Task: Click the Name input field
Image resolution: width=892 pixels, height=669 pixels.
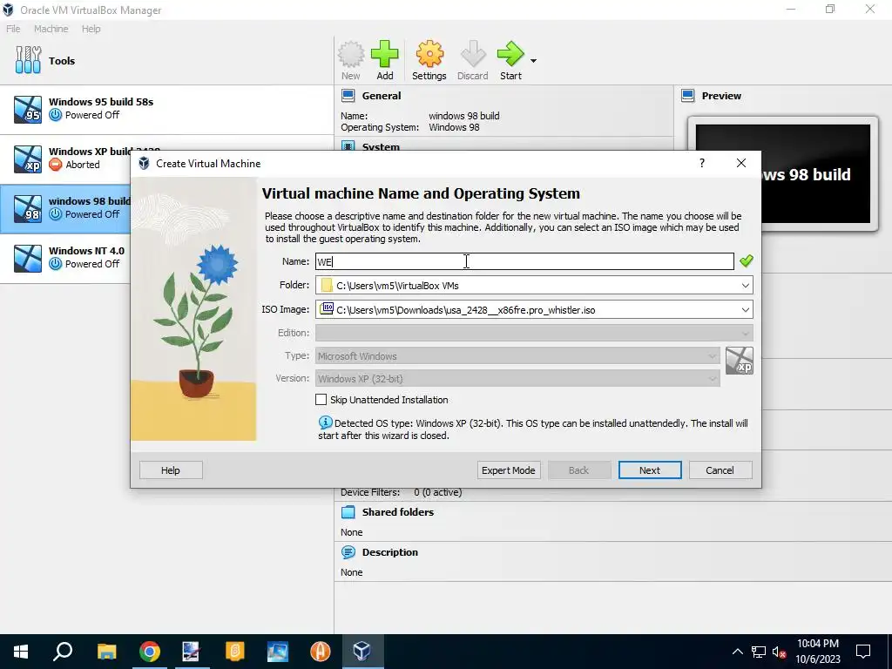Action: click(524, 261)
